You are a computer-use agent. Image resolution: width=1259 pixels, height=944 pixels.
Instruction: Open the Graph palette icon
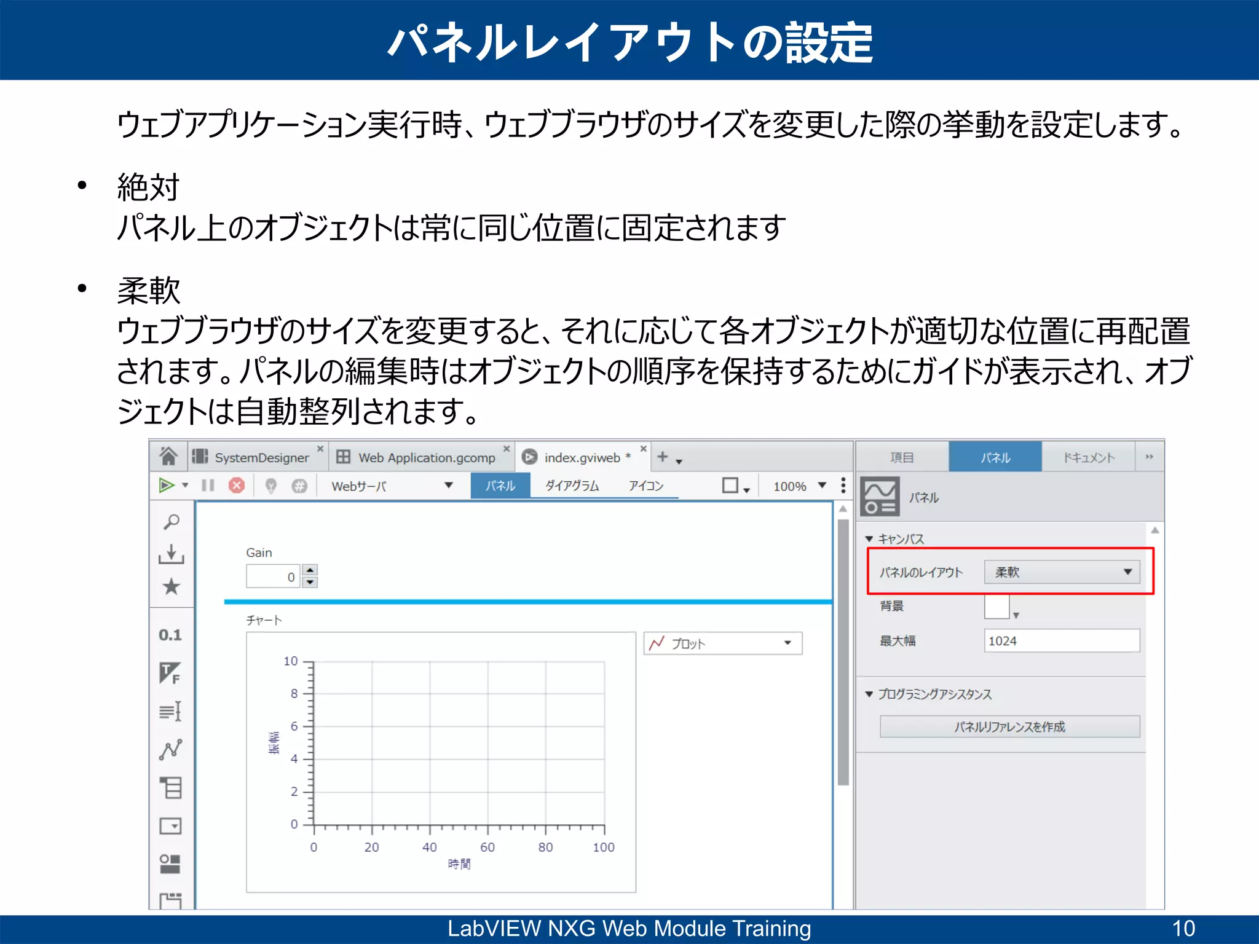[x=170, y=749]
